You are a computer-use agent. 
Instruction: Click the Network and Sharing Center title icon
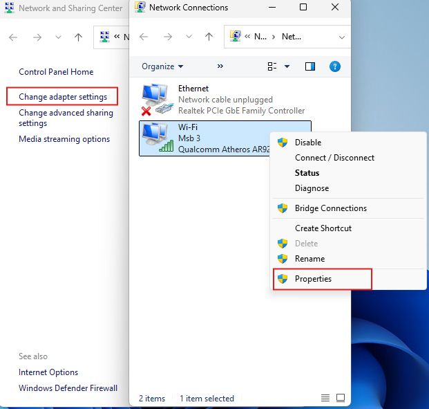(10, 8)
